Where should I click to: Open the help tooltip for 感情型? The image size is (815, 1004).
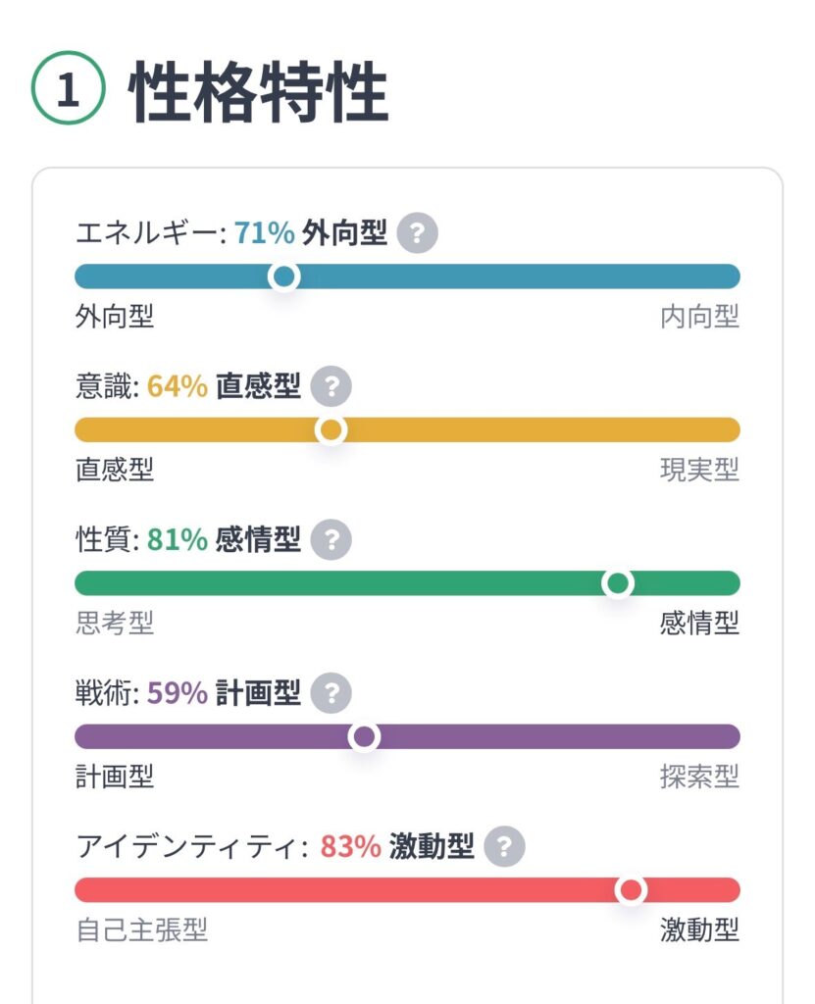tap(331, 540)
